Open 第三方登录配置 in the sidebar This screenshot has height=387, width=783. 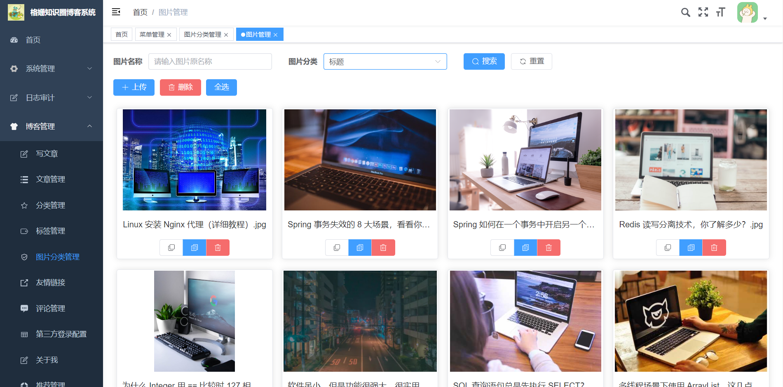tap(52, 334)
